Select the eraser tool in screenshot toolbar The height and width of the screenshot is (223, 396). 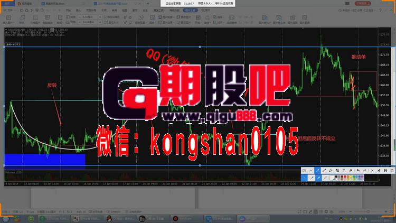(x=351, y=171)
